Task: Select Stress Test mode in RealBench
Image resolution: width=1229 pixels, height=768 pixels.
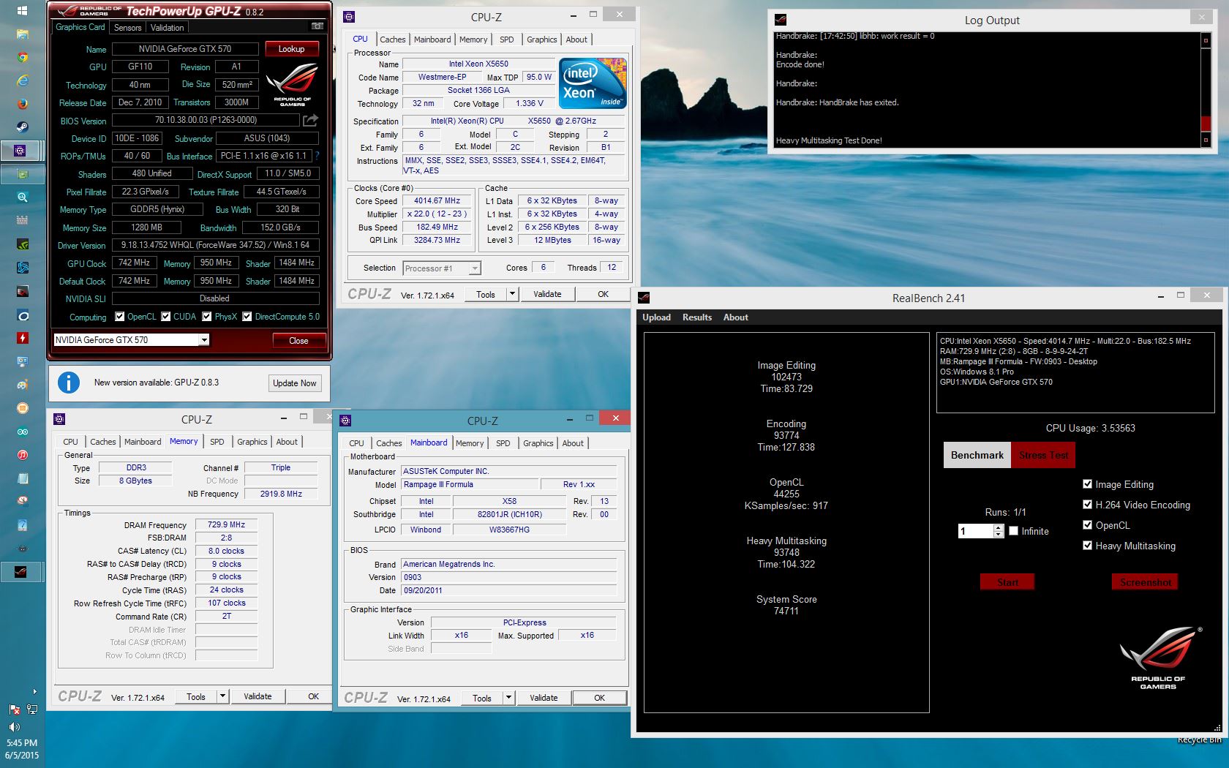Action: [1043, 455]
